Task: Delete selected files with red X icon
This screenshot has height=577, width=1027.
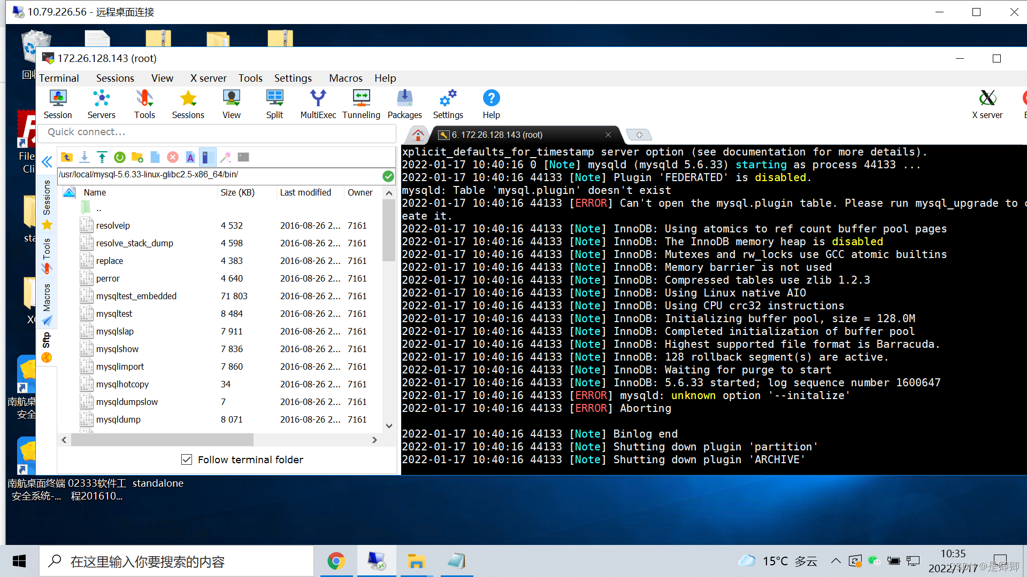Action: [173, 157]
